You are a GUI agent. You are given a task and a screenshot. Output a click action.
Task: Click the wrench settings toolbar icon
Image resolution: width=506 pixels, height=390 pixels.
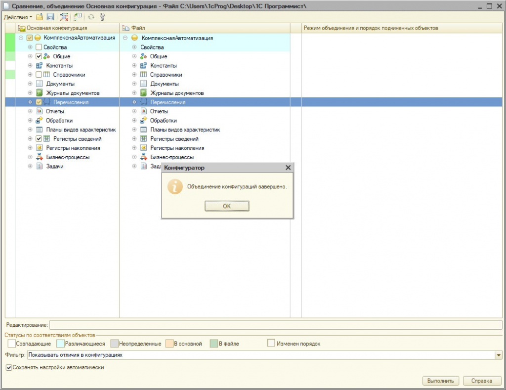(102, 17)
